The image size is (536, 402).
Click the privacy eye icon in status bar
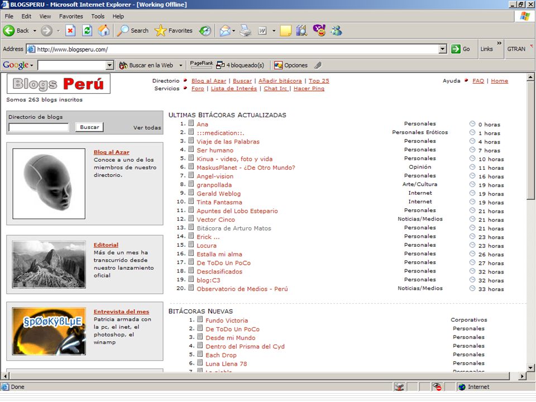click(x=437, y=386)
